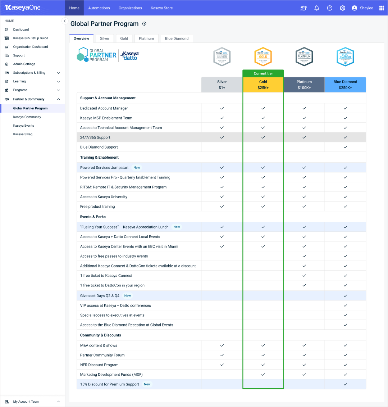Click the Shaylee user avatar icon
Viewport: 388px width, 407px height.
[x=355, y=8]
